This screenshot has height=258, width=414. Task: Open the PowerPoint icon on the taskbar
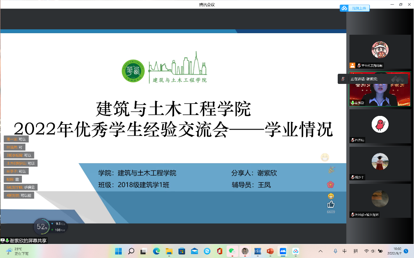(x=270, y=251)
